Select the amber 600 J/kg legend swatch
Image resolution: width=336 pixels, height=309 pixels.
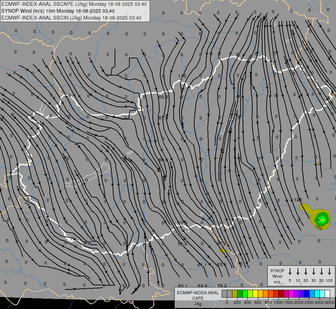(x=260, y=294)
